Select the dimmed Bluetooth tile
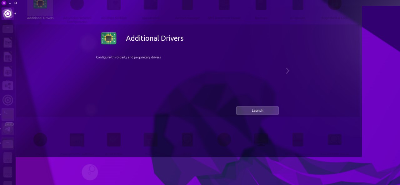The width and height of the screenshot is (400, 185). pos(298,9)
